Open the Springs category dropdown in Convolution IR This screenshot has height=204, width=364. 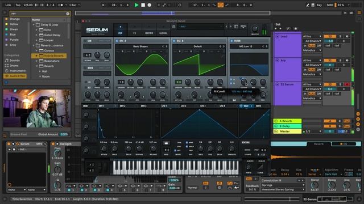[x=283, y=185]
